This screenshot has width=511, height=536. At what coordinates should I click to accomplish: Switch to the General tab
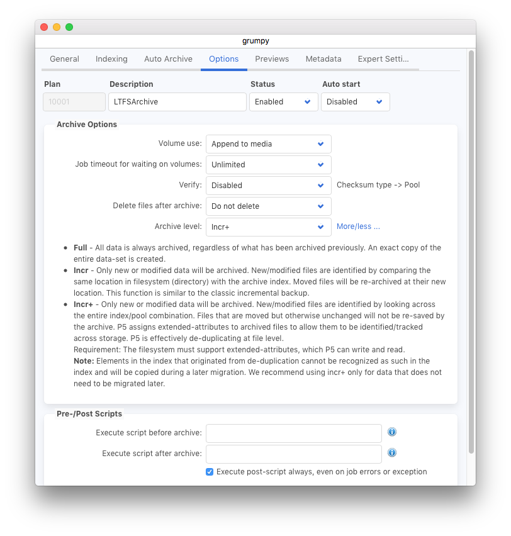[64, 59]
